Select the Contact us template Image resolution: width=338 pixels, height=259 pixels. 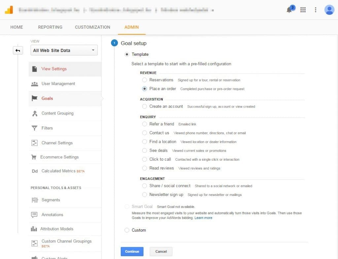pos(145,133)
